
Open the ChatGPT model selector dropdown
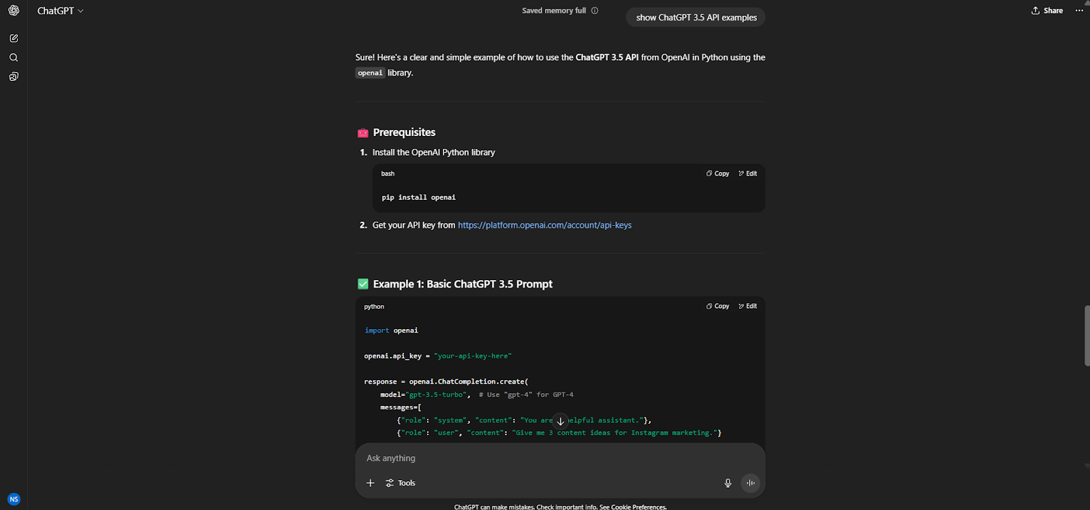[x=61, y=10]
